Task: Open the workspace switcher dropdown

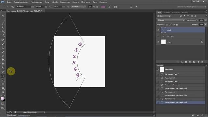Action: tap(192, 7)
